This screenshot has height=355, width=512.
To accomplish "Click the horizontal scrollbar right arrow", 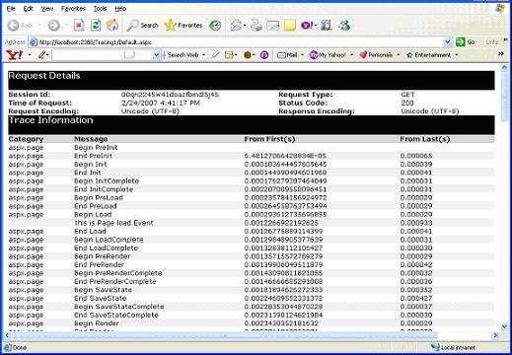I will (x=495, y=335).
